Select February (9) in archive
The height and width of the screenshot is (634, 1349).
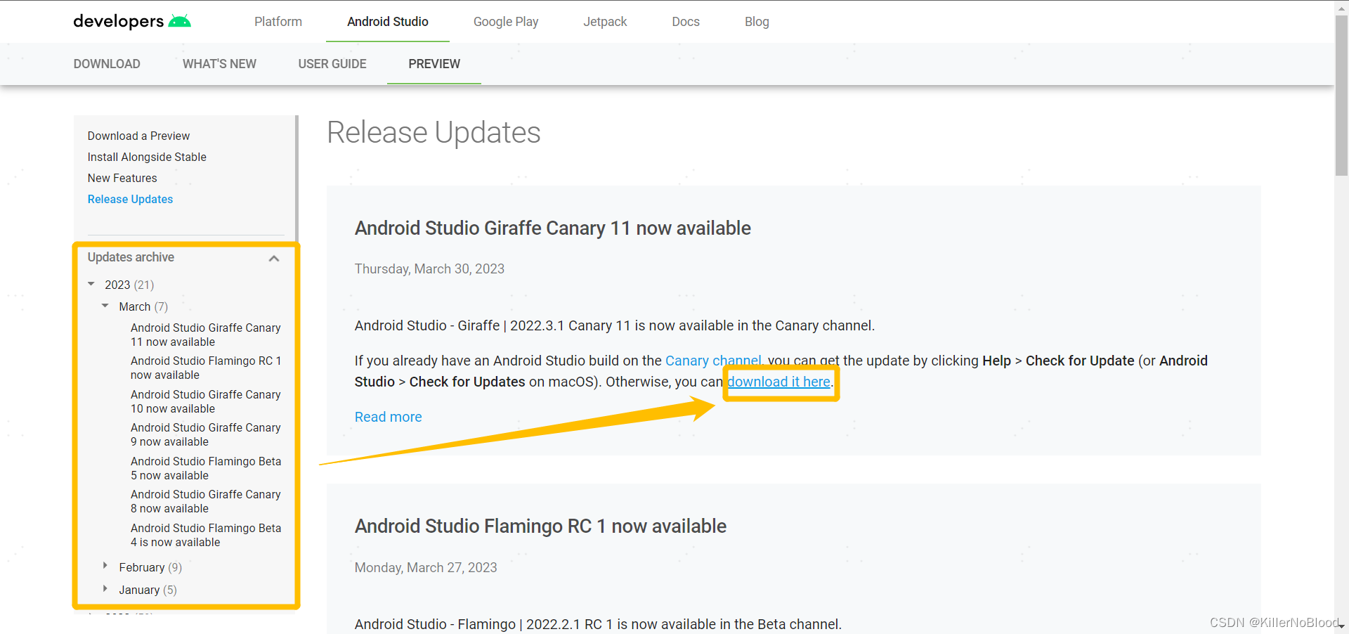[x=150, y=567]
